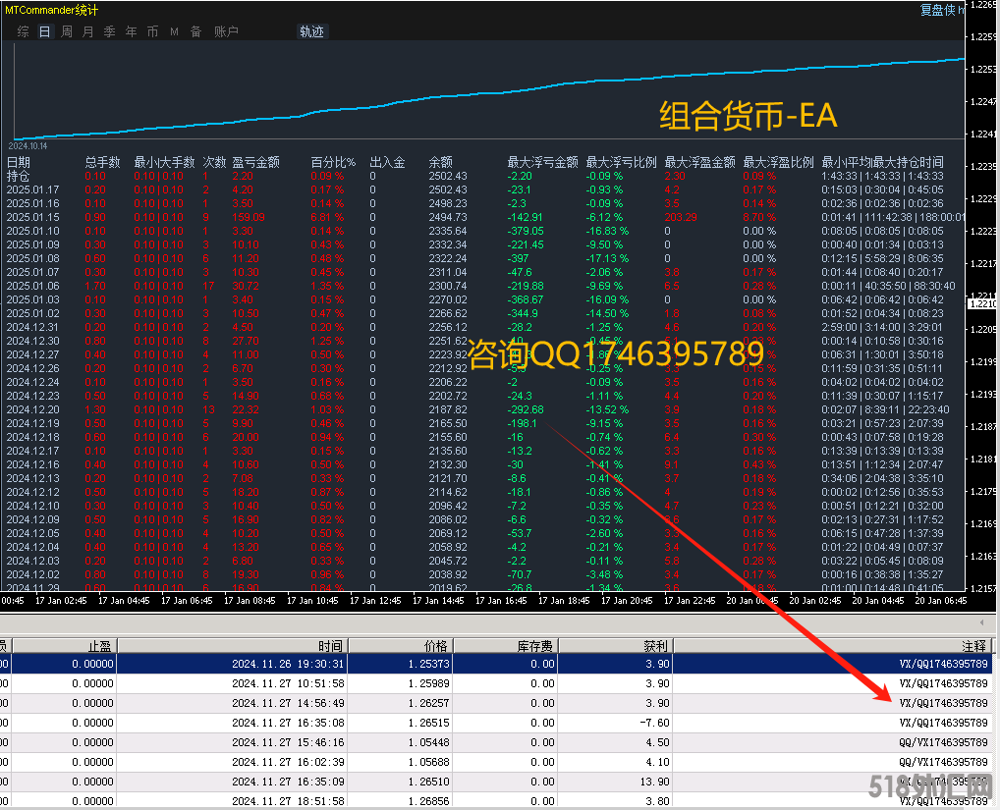Click the comment VX/QQ1746395789 in top order row

pos(943,664)
